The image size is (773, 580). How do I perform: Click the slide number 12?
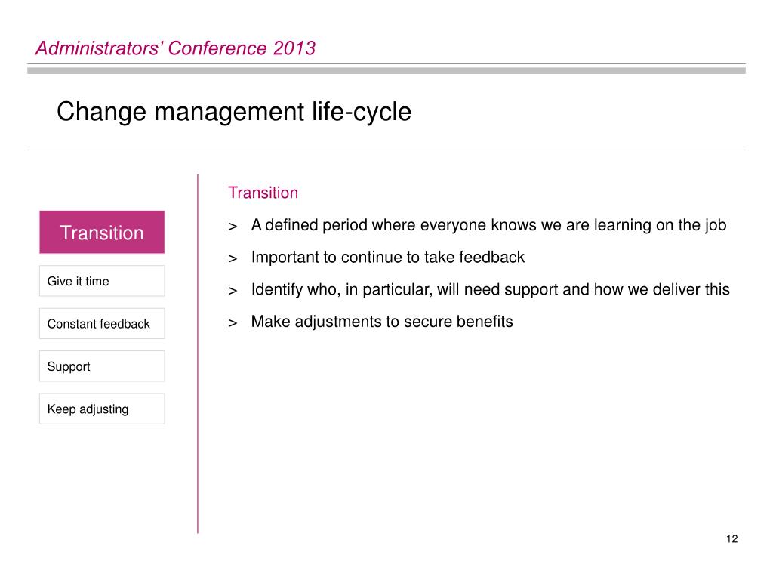point(732,539)
